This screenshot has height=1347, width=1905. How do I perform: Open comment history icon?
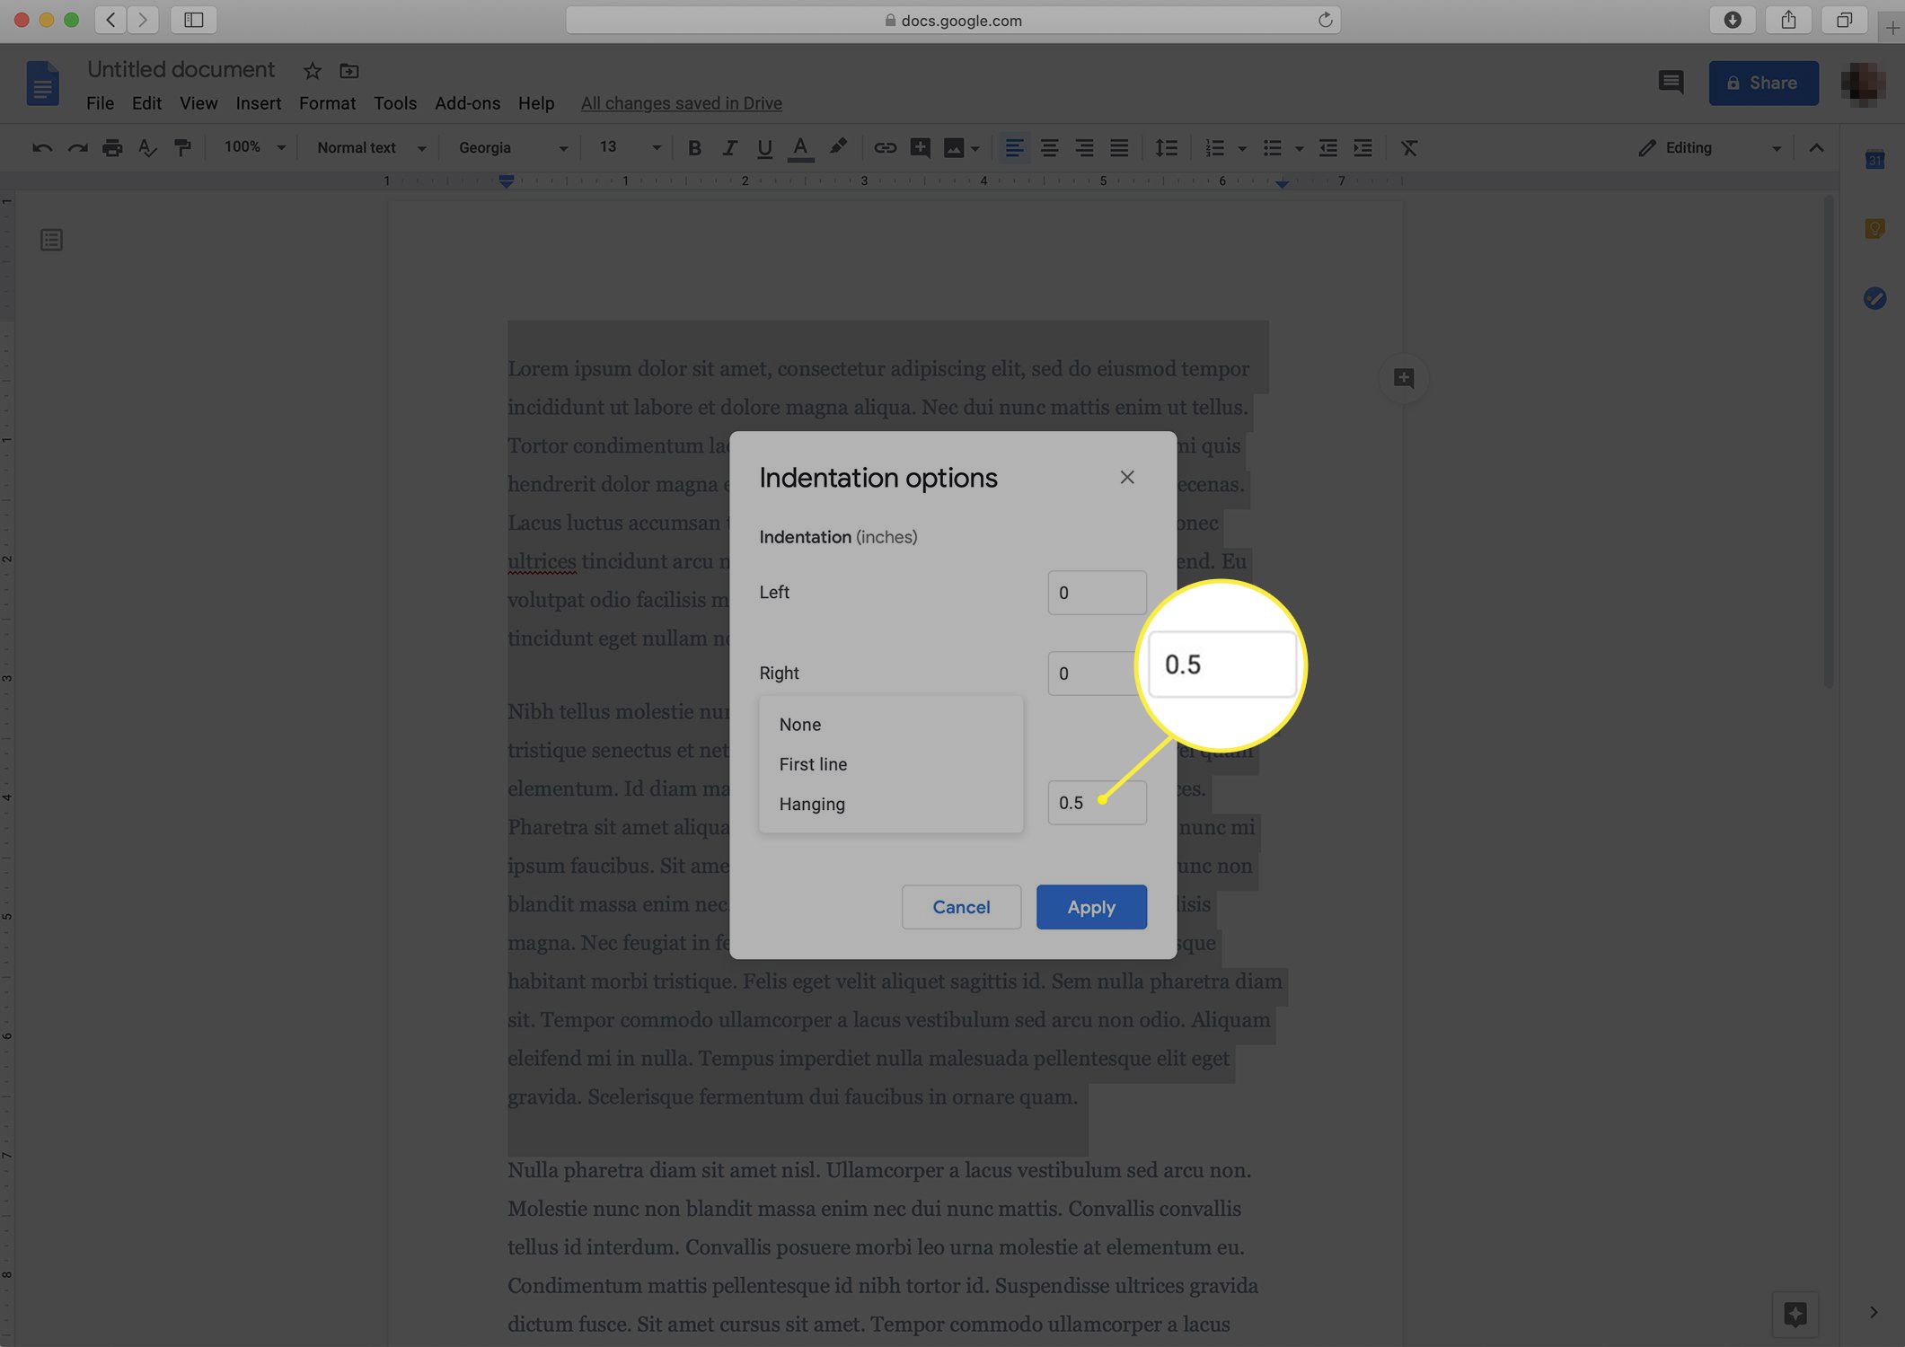(1671, 83)
